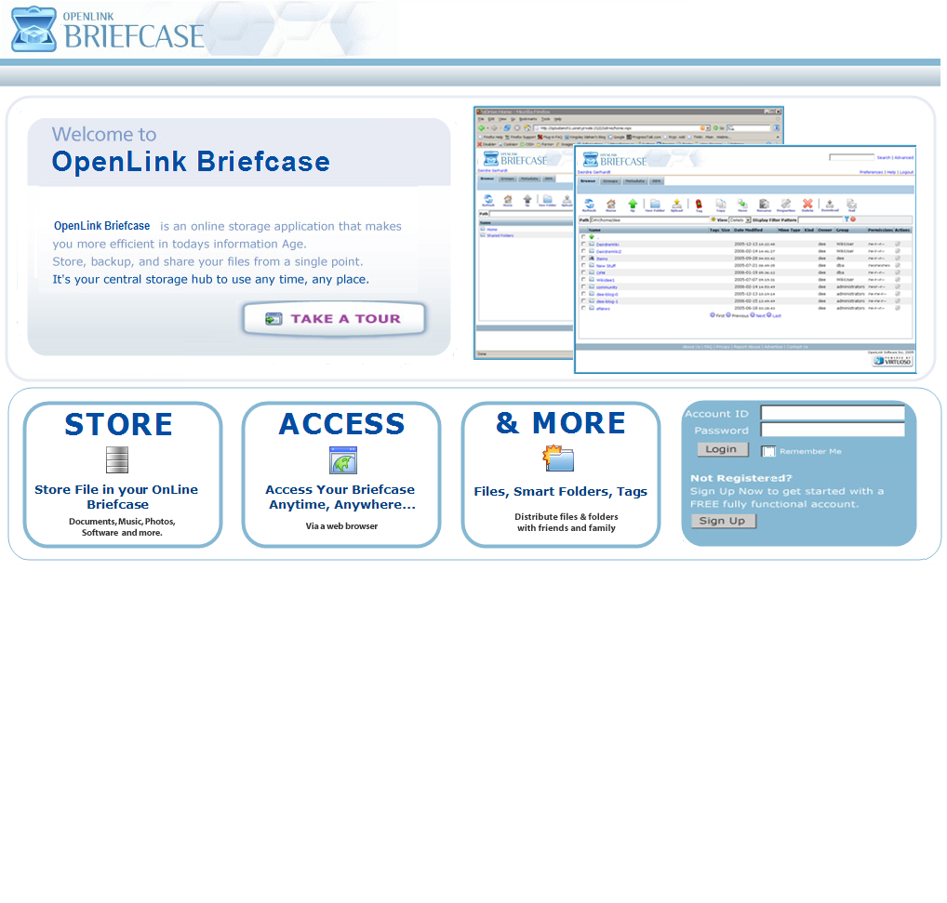Click 'Via a web browser' caption

click(341, 525)
